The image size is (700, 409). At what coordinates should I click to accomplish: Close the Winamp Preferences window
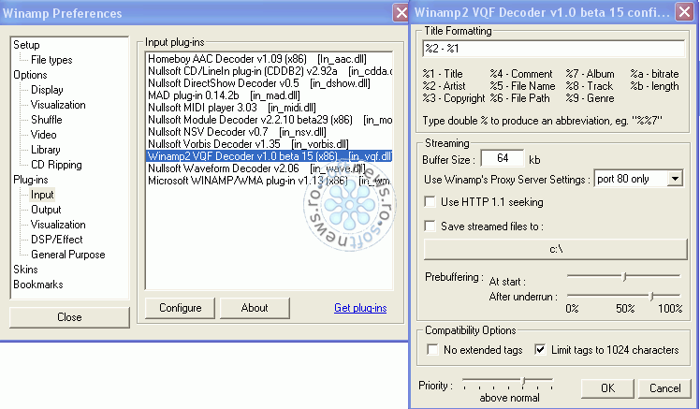(x=401, y=12)
